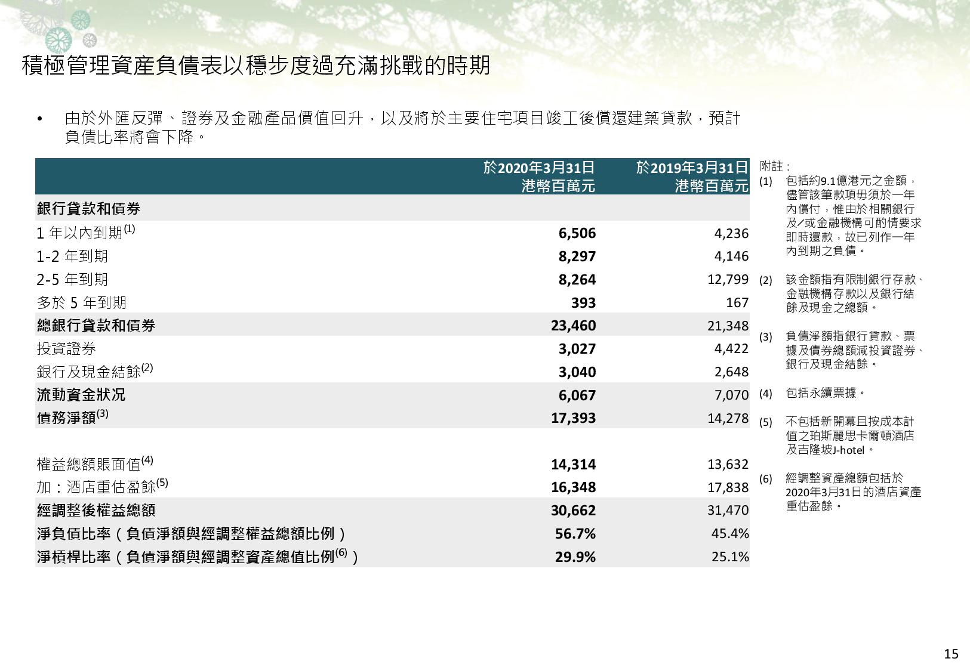The height and width of the screenshot is (671, 970).
Task: Click the row label 1-2 年到期
Action: [72, 256]
